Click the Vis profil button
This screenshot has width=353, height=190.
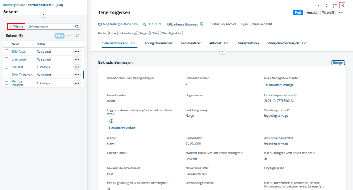point(328,13)
